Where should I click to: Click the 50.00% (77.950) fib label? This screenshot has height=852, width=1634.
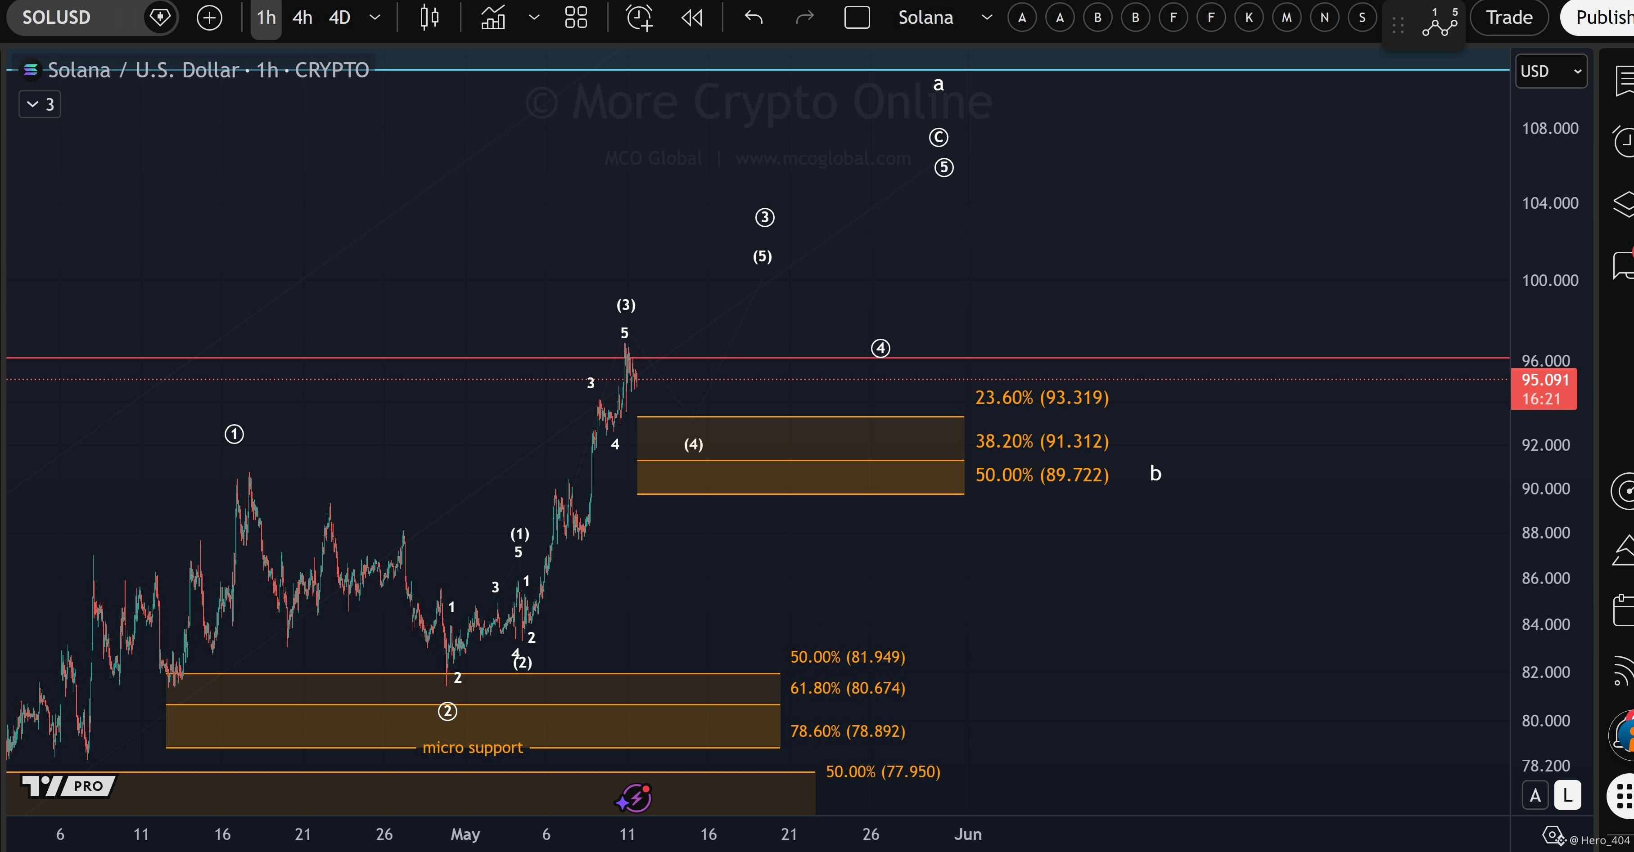pyautogui.click(x=883, y=771)
